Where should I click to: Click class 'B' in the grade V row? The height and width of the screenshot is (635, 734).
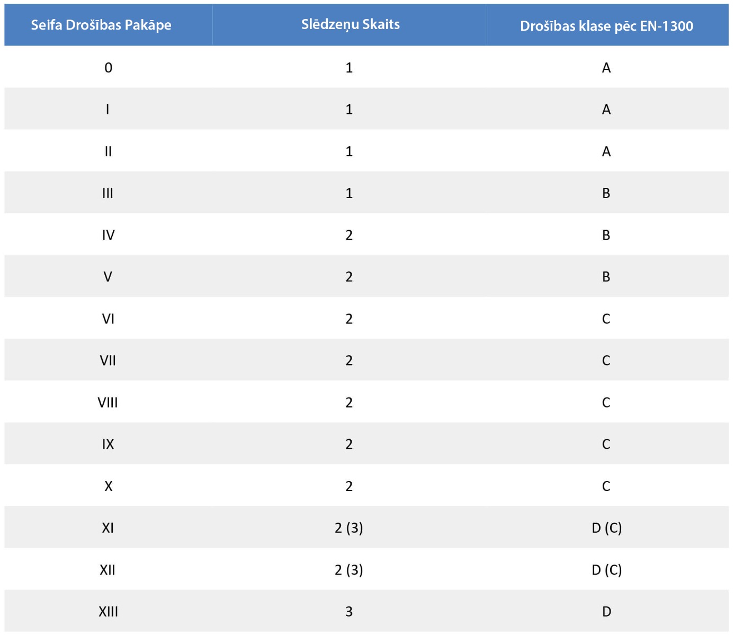coord(606,277)
